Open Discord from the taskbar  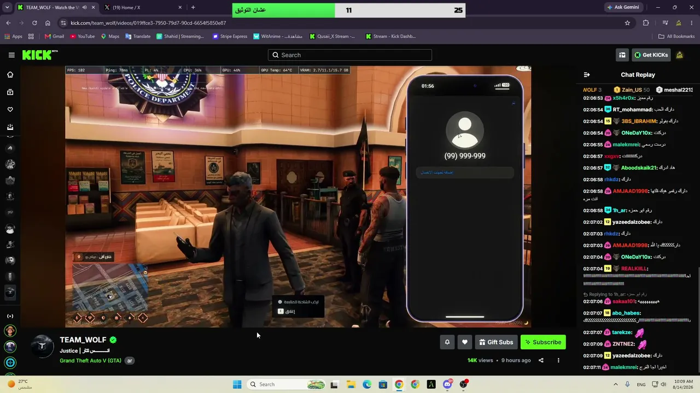(447, 384)
